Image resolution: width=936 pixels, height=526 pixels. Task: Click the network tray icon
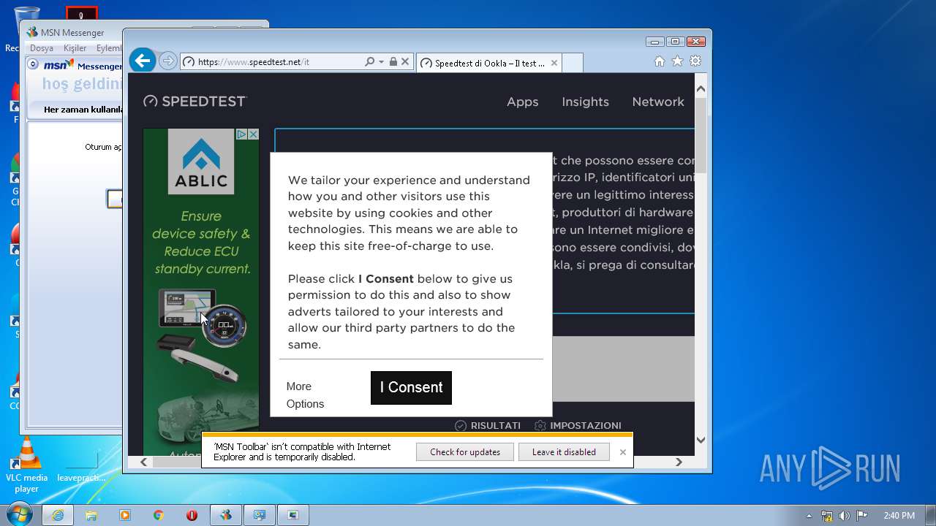pos(827,516)
